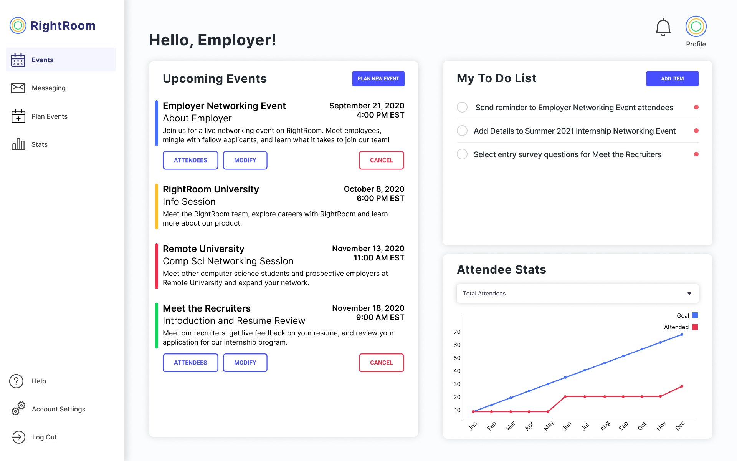
Task: Click the Help question mark icon
Action: point(17,381)
